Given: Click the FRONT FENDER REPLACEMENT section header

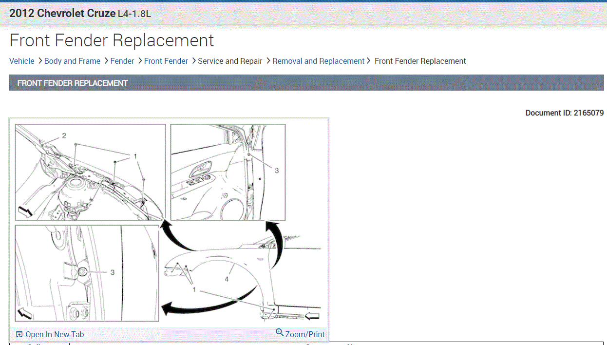Looking at the screenshot, I should [x=306, y=83].
